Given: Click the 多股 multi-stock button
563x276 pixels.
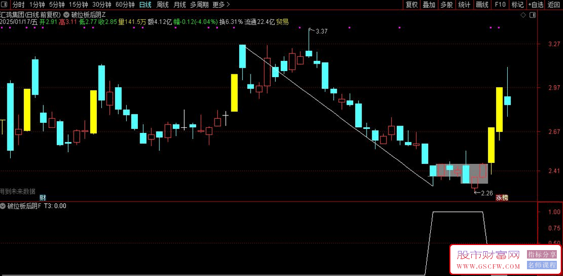Looking at the screenshot, I should pyautogui.click(x=446, y=5).
